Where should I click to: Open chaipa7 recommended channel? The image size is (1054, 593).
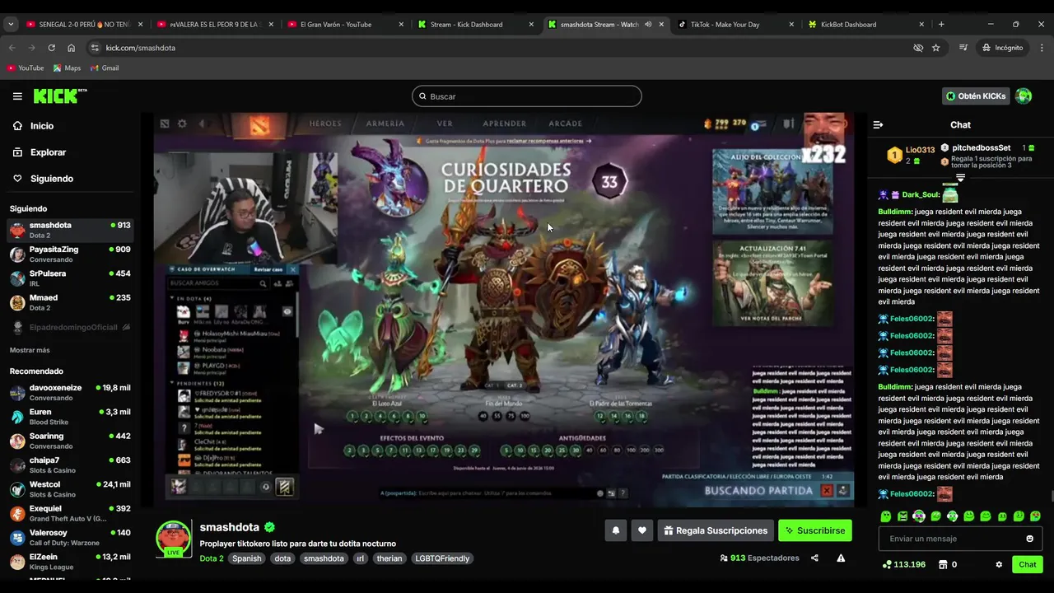pyautogui.click(x=70, y=465)
